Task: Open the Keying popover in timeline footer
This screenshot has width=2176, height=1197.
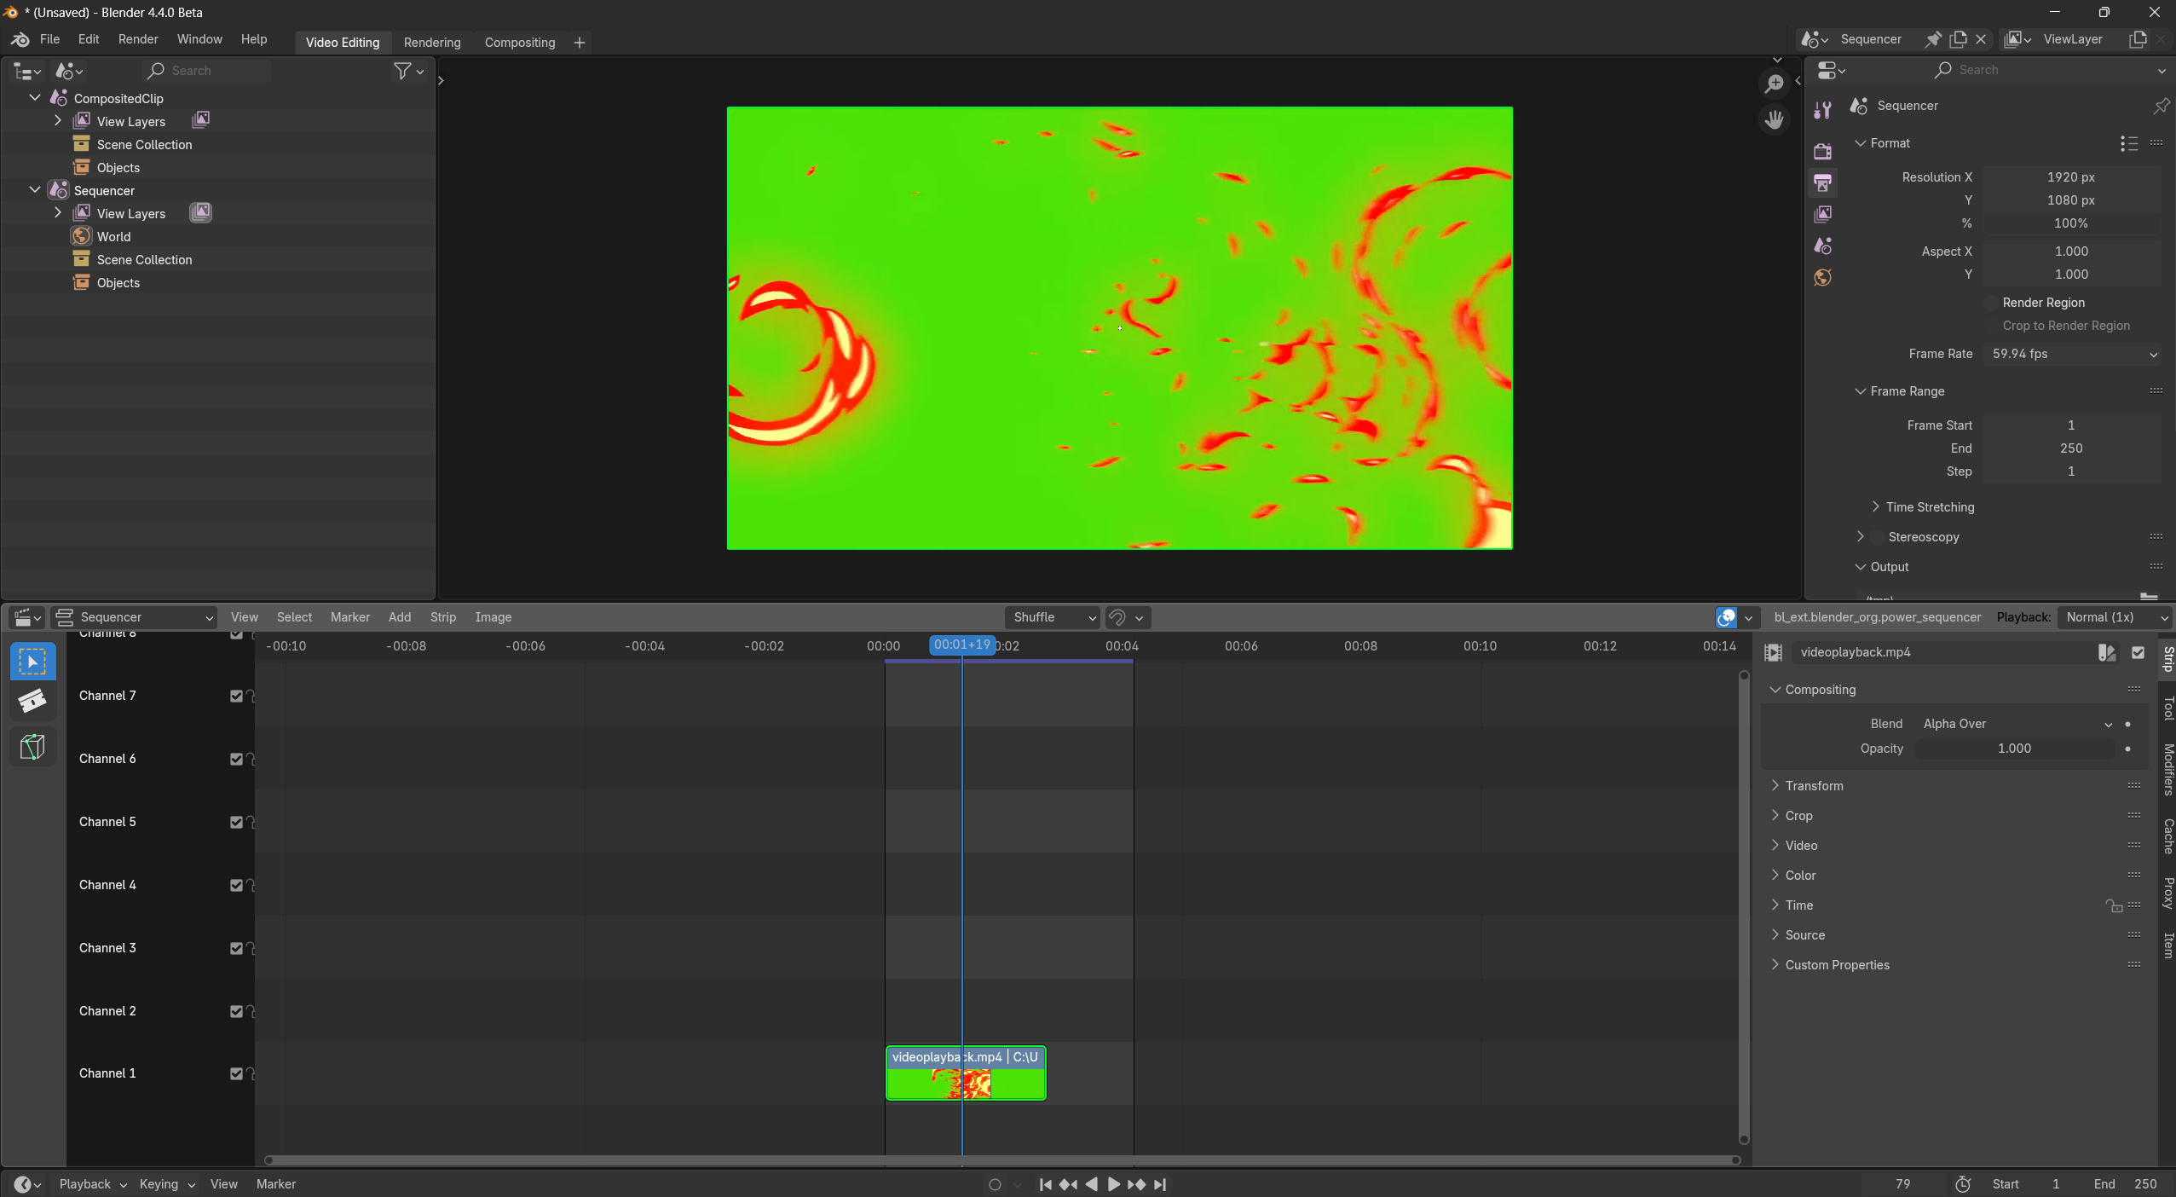Action: pyautogui.click(x=167, y=1184)
